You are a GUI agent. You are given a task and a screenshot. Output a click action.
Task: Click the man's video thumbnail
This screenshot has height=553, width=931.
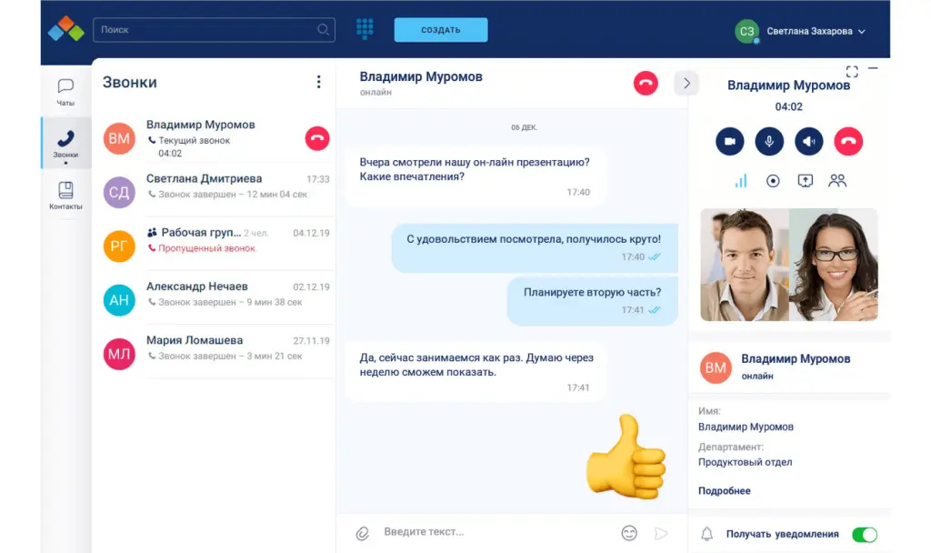745,265
